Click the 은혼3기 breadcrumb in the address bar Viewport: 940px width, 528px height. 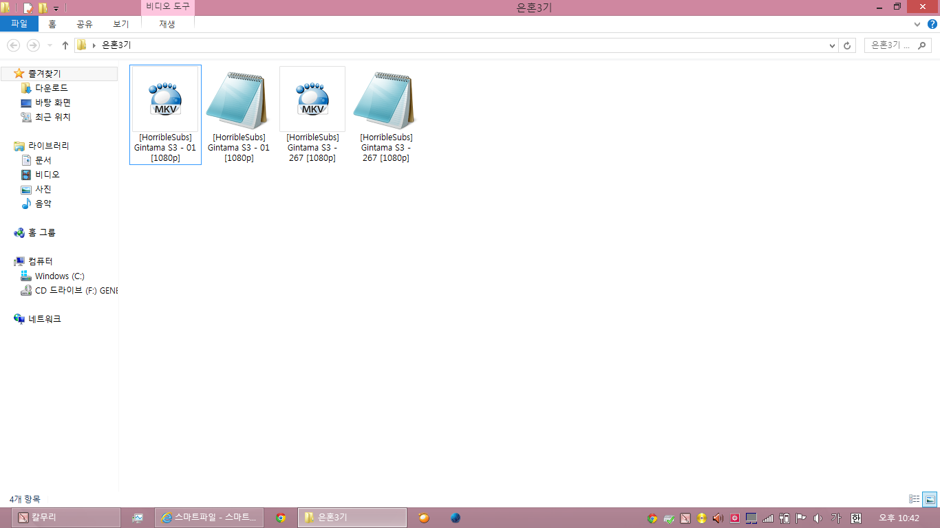pos(116,45)
